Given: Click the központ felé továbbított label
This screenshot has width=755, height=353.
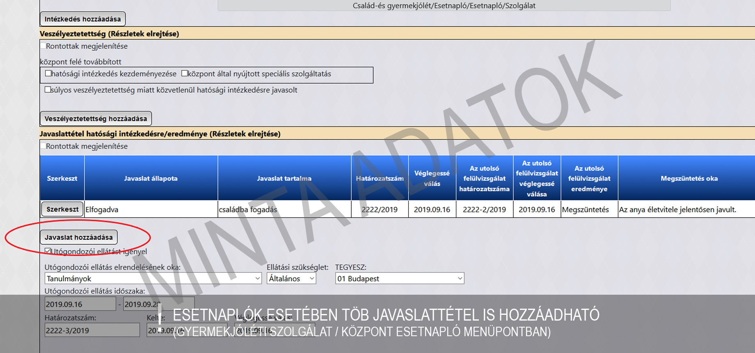Looking at the screenshot, I should 80,62.
